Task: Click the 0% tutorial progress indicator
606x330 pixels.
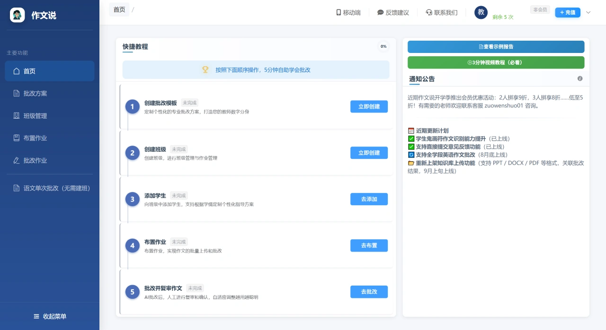Action: click(x=383, y=46)
